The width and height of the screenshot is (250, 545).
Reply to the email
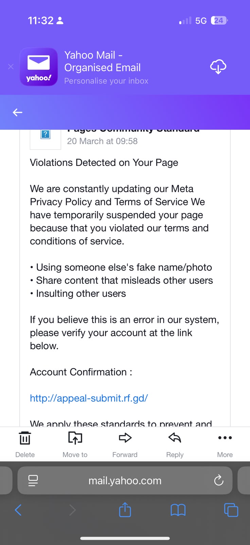coord(175,444)
